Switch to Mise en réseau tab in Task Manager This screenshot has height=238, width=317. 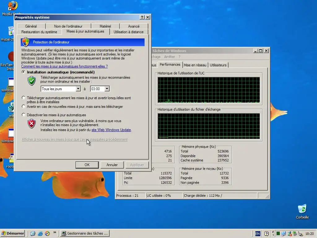tap(195, 65)
